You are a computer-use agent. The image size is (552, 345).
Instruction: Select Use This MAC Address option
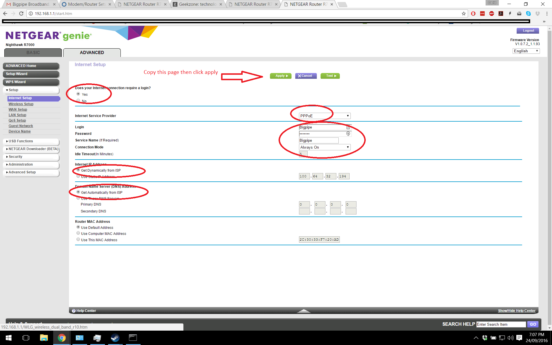pos(78,239)
